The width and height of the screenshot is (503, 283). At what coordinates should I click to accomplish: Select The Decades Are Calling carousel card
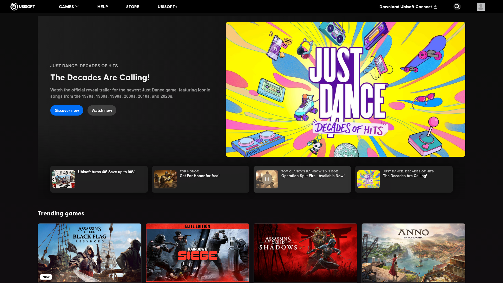point(404,179)
